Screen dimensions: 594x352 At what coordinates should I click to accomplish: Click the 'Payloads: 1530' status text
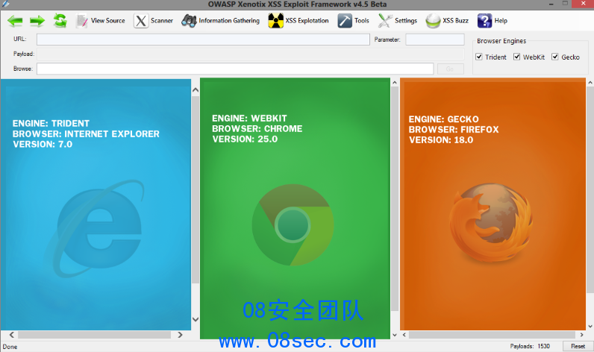(x=530, y=346)
